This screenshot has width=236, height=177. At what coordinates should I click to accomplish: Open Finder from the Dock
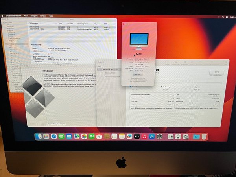pyautogui.click(x=39, y=136)
